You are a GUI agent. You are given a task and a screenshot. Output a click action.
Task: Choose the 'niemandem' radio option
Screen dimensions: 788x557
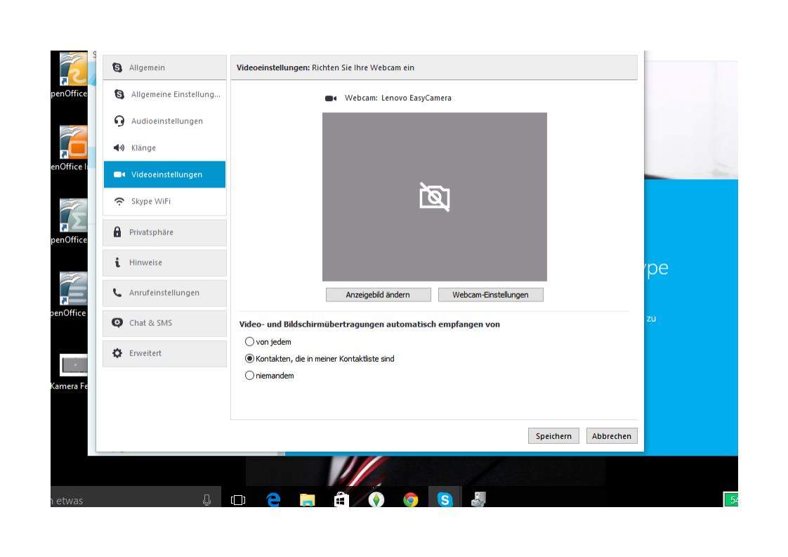click(249, 376)
